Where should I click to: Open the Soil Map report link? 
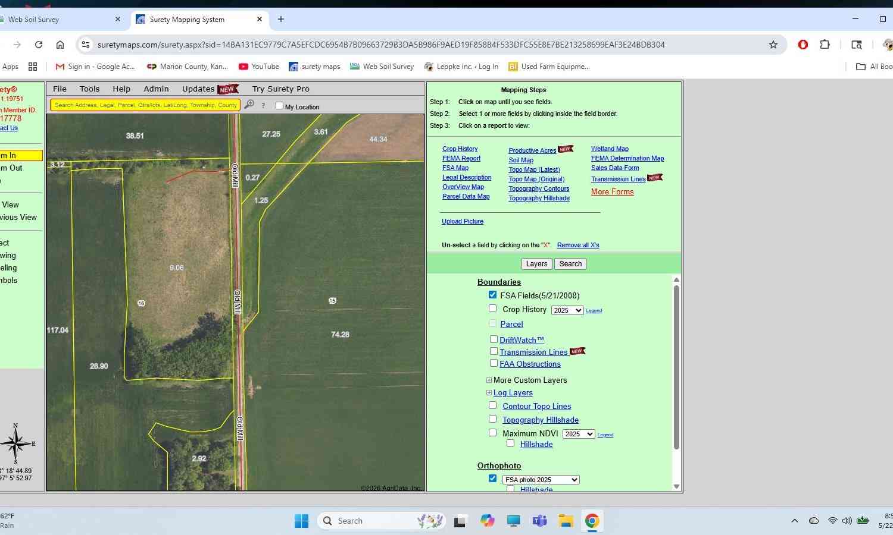(521, 160)
